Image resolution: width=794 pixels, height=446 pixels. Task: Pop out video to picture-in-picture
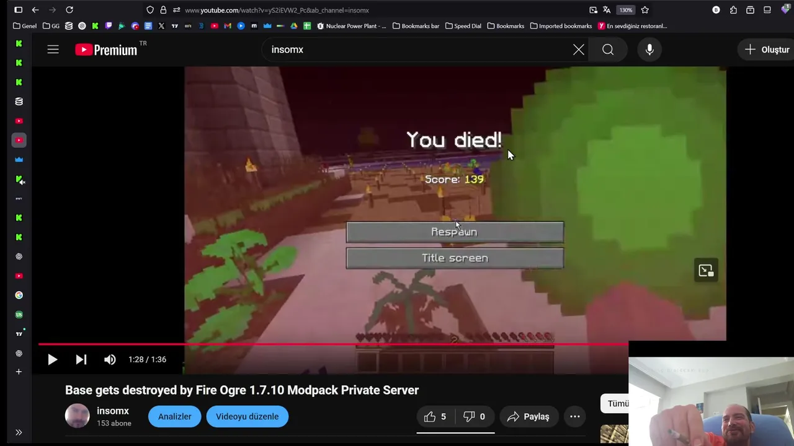point(706,270)
